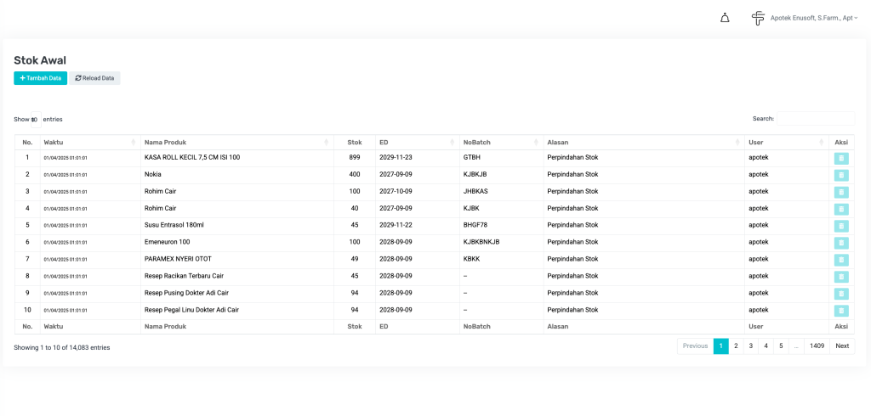Screen dimensions: 871x416
Task: Click the Apotek Enusoft logo icon
Action: pyautogui.click(x=758, y=18)
